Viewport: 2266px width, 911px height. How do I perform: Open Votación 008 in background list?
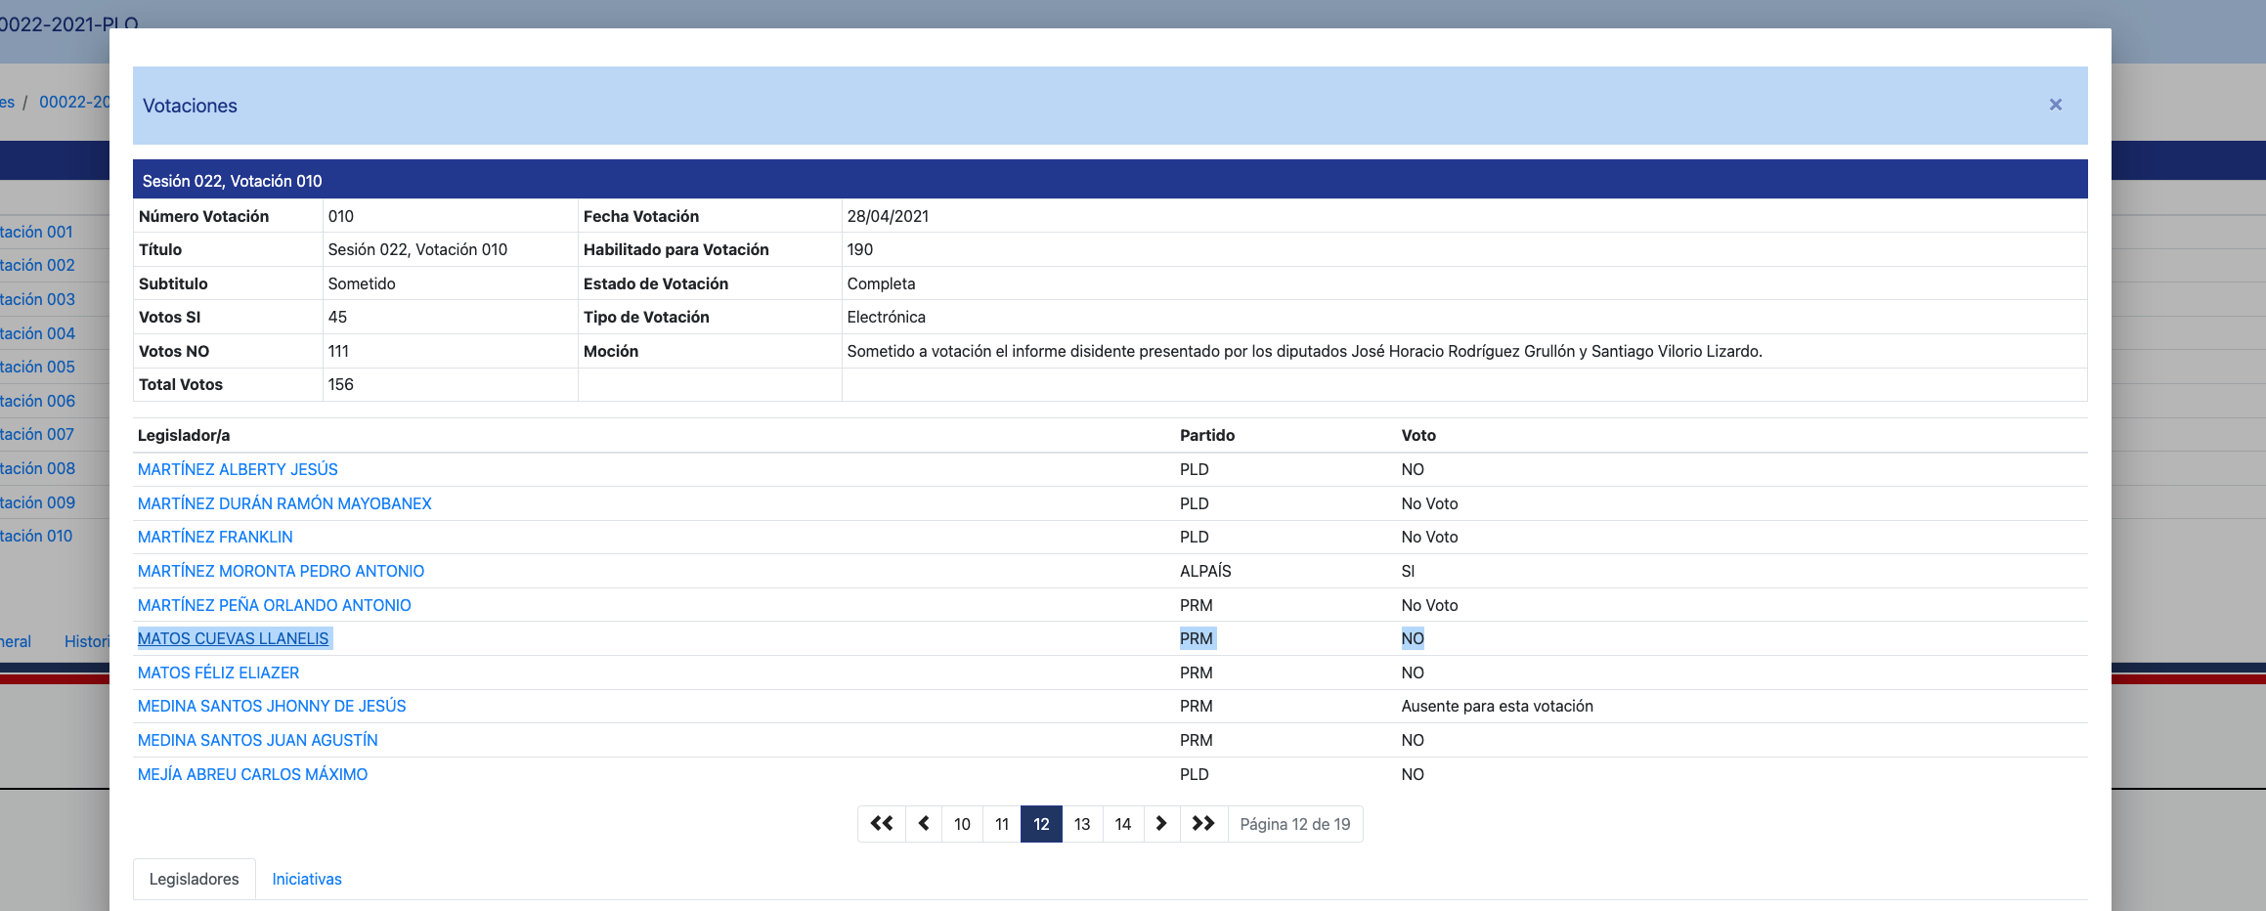point(37,468)
